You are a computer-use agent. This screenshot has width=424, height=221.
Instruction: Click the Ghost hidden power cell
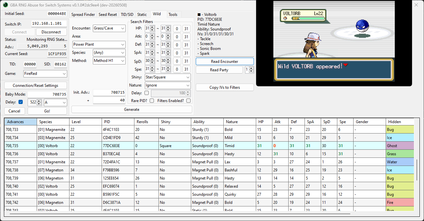(x=400, y=146)
